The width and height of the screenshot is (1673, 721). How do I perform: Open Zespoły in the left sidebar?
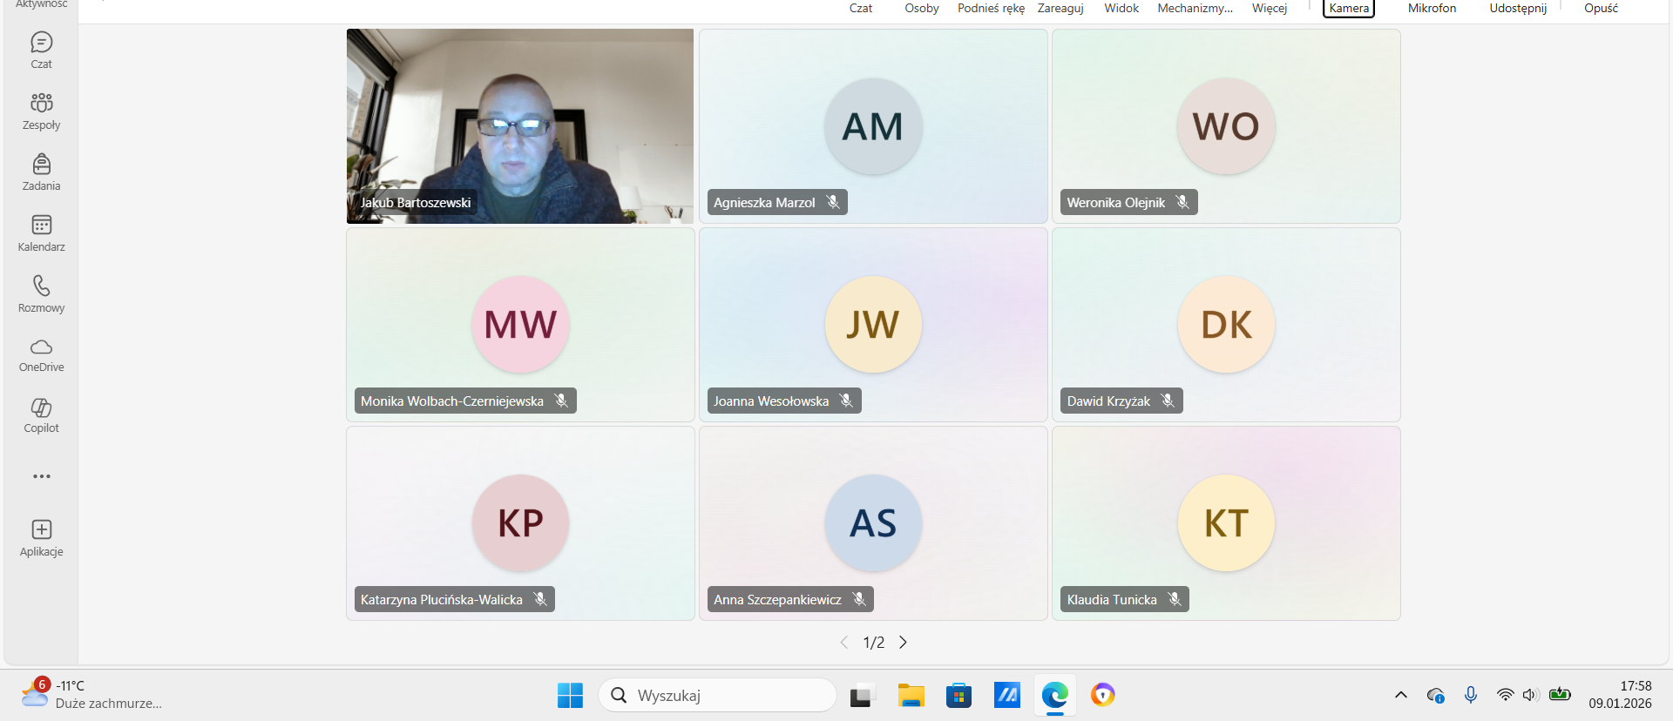pos(41,111)
